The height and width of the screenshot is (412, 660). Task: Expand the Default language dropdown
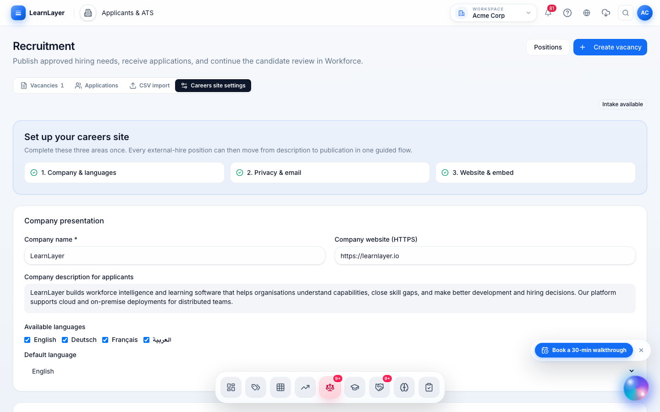pos(330,371)
